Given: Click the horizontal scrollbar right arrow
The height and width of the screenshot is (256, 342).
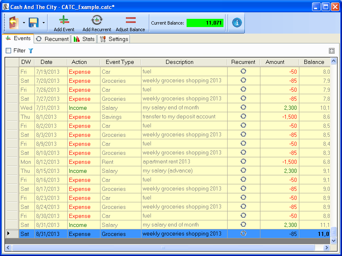Looking at the screenshot, I should pyautogui.click(x=327, y=247).
